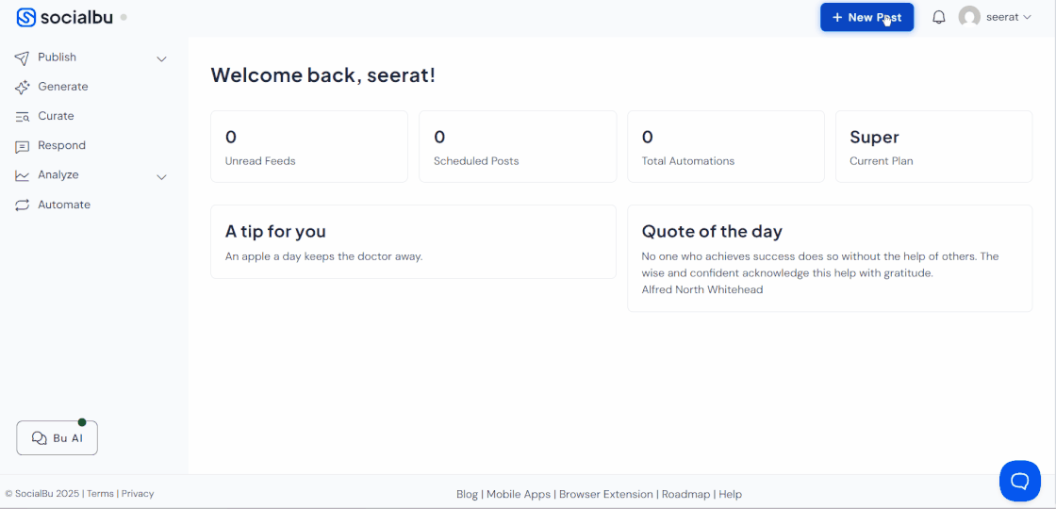Click the Curate search-list icon
This screenshot has height=509, width=1056.
coord(22,117)
